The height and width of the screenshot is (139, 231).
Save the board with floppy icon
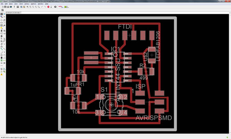[x=5, y=7]
